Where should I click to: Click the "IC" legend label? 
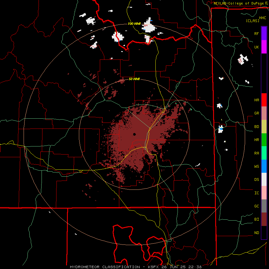(256, 193)
